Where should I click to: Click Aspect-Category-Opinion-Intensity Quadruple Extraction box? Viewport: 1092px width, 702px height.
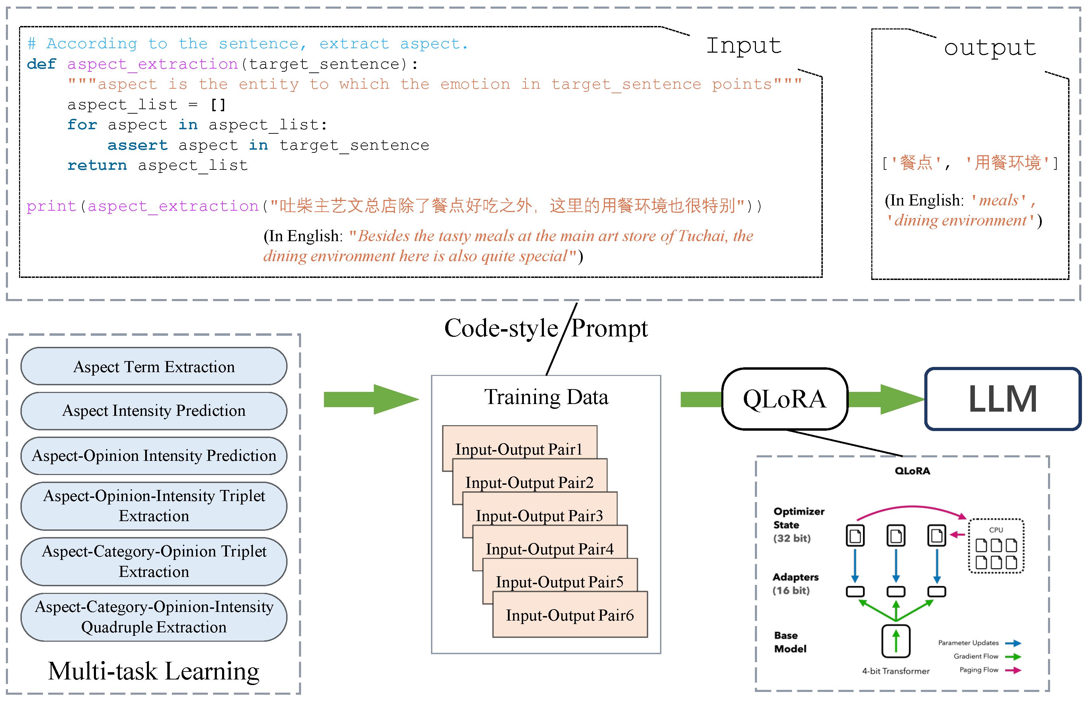(x=154, y=617)
